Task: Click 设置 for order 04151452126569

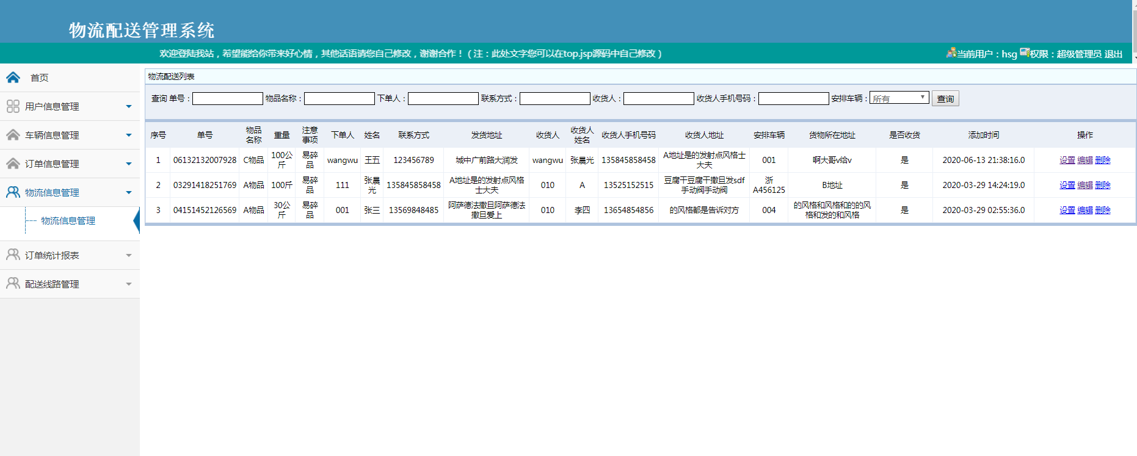Action: [1067, 210]
